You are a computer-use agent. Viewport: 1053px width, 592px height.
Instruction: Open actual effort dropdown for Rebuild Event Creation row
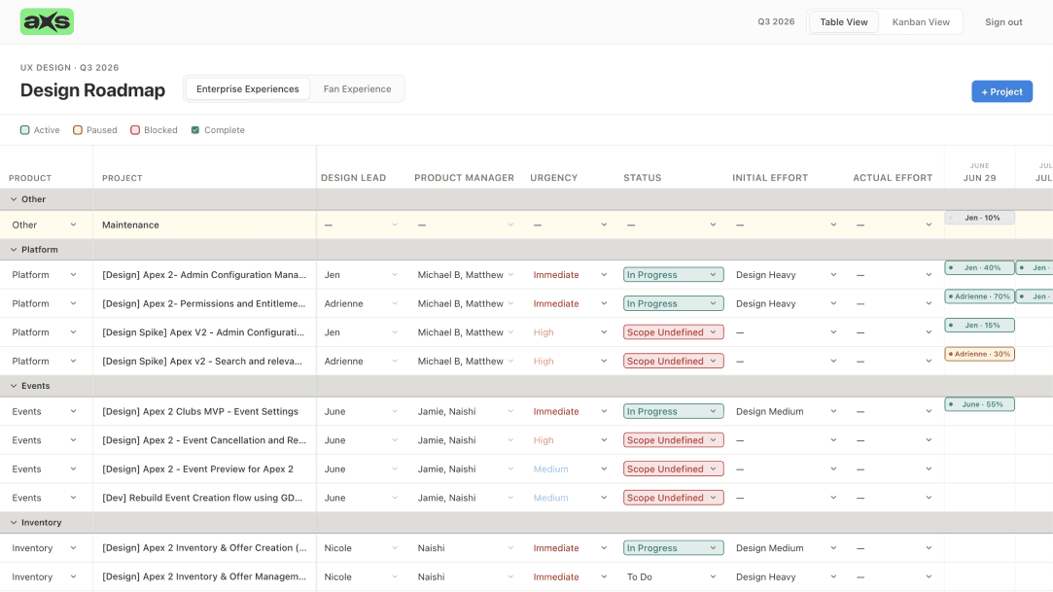pyautogui.click(x=894, y=498)
